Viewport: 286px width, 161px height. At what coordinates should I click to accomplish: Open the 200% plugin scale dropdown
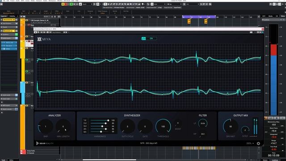tap(250, 144)
